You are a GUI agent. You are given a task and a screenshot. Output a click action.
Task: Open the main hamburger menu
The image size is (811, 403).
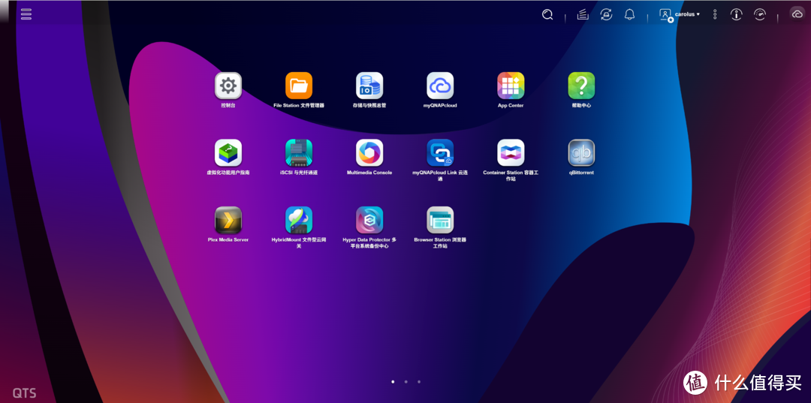click(26, 14)
